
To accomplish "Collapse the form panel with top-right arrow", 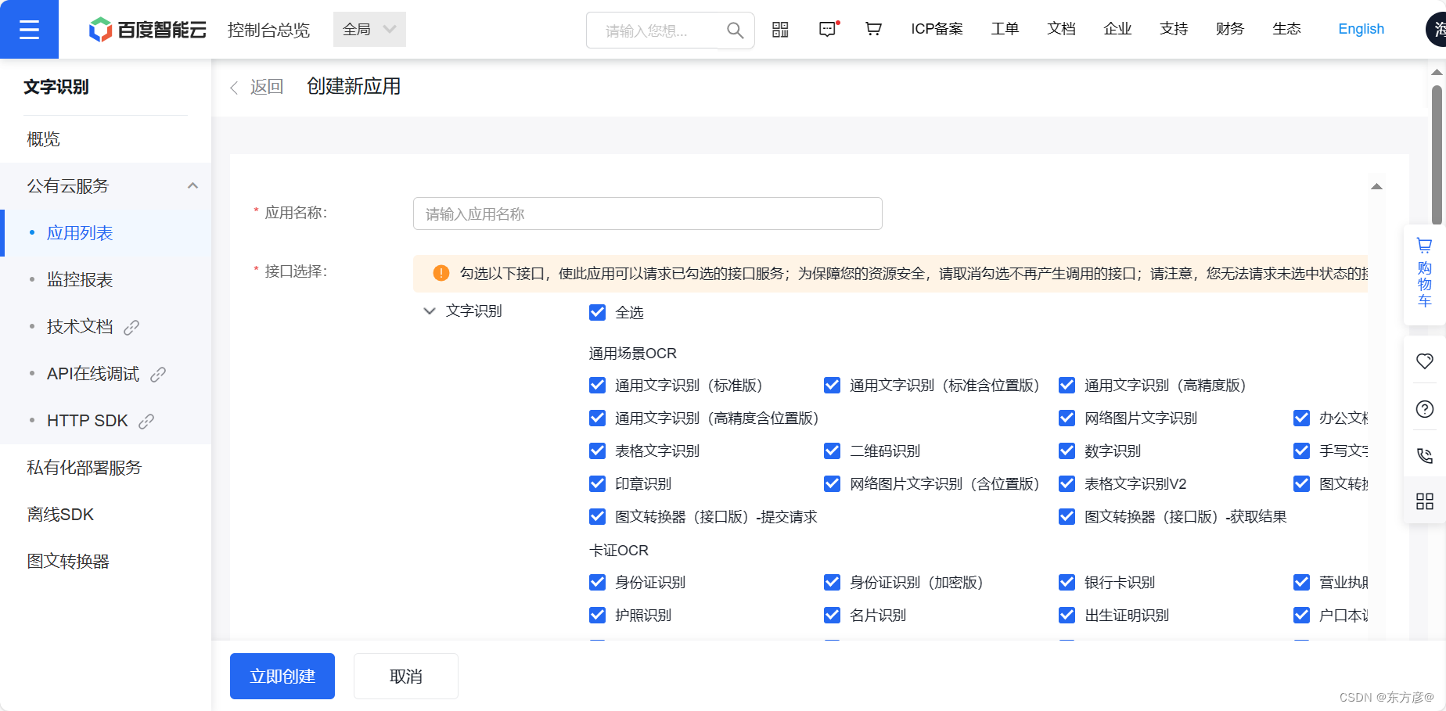I will point(1376,186).
